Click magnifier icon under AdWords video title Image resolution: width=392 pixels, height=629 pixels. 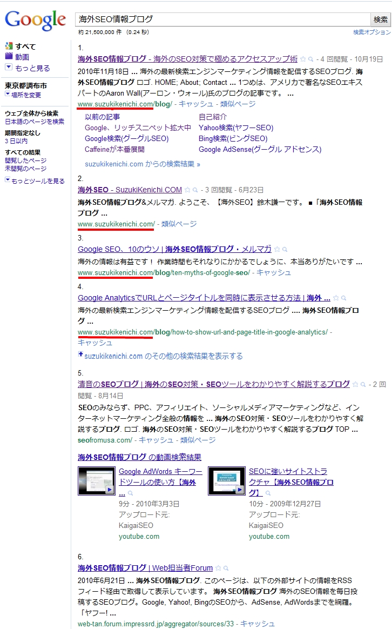[x=130, y=493]
